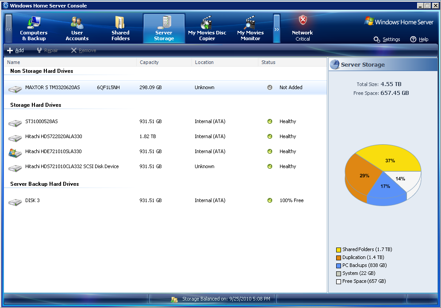Open My Movies Disc Copier tab
Screen dimensions: 441x308
(x=207, y=28)
